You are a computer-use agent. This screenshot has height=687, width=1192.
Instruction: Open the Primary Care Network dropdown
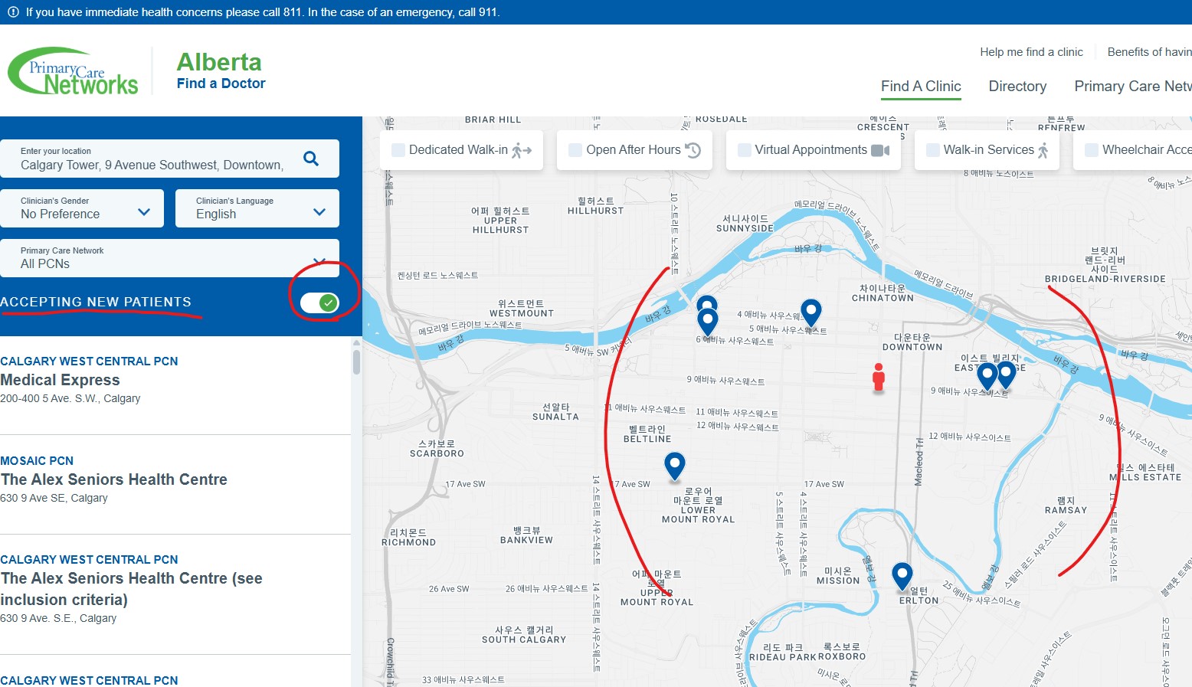point(169,258)
